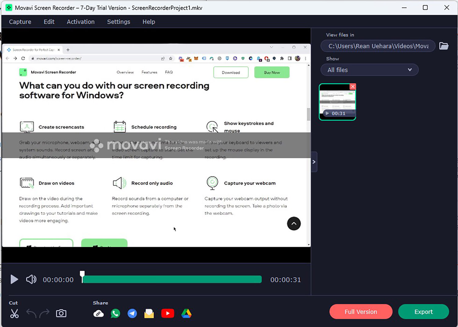Share via email envelope icon

pyautogui.click(x=149, y=314)
